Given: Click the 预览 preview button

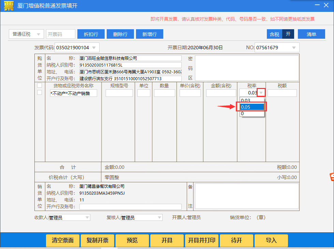Looking at the screenshot, I should point(132,240).
